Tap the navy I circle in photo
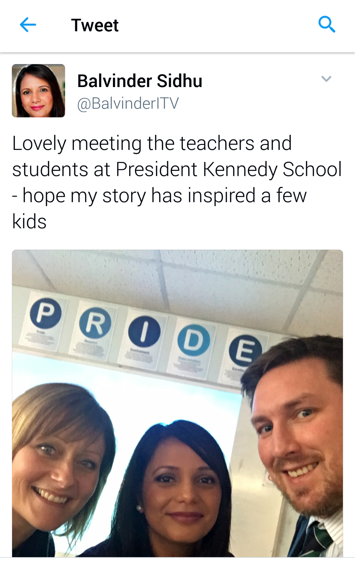 (x=144, y=332)
